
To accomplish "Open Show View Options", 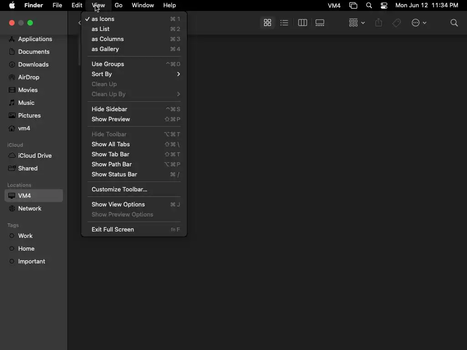I will tap(134, 205).
